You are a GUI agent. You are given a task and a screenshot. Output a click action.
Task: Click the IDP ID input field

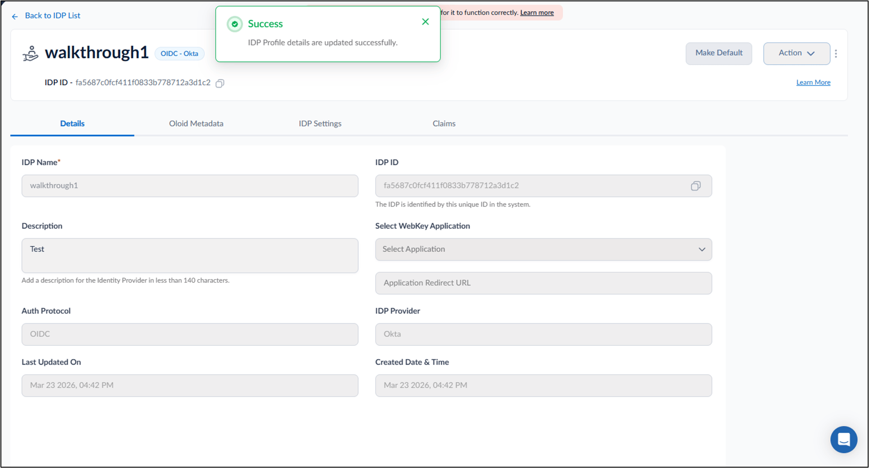pos(544,186)
